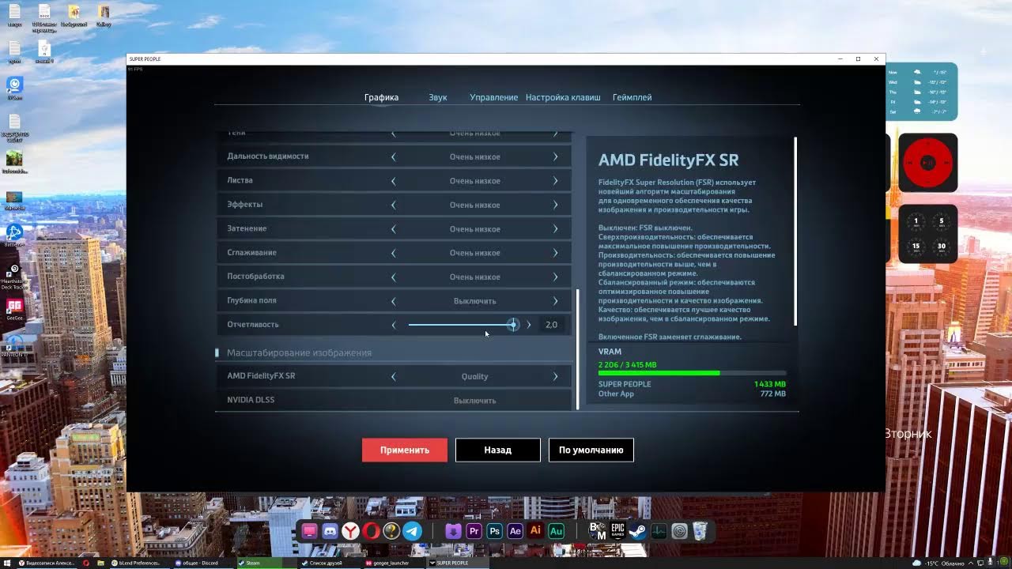Decrease Дальность видимости with left arrow

tap(394, 156)
